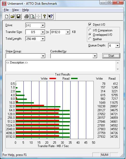Click the read value 34861
The width and height of the screenshot is (126, 159).
pyautogui.click(x=114, y=122)
